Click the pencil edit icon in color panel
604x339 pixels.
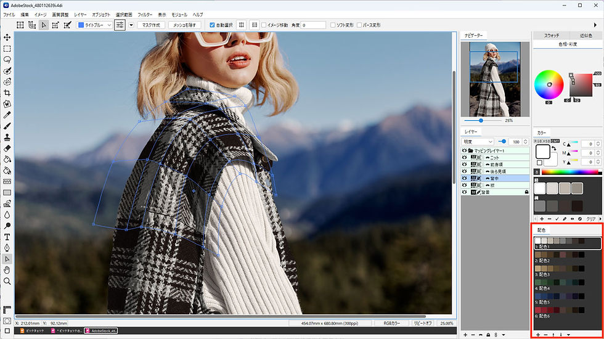click(565, 219)
